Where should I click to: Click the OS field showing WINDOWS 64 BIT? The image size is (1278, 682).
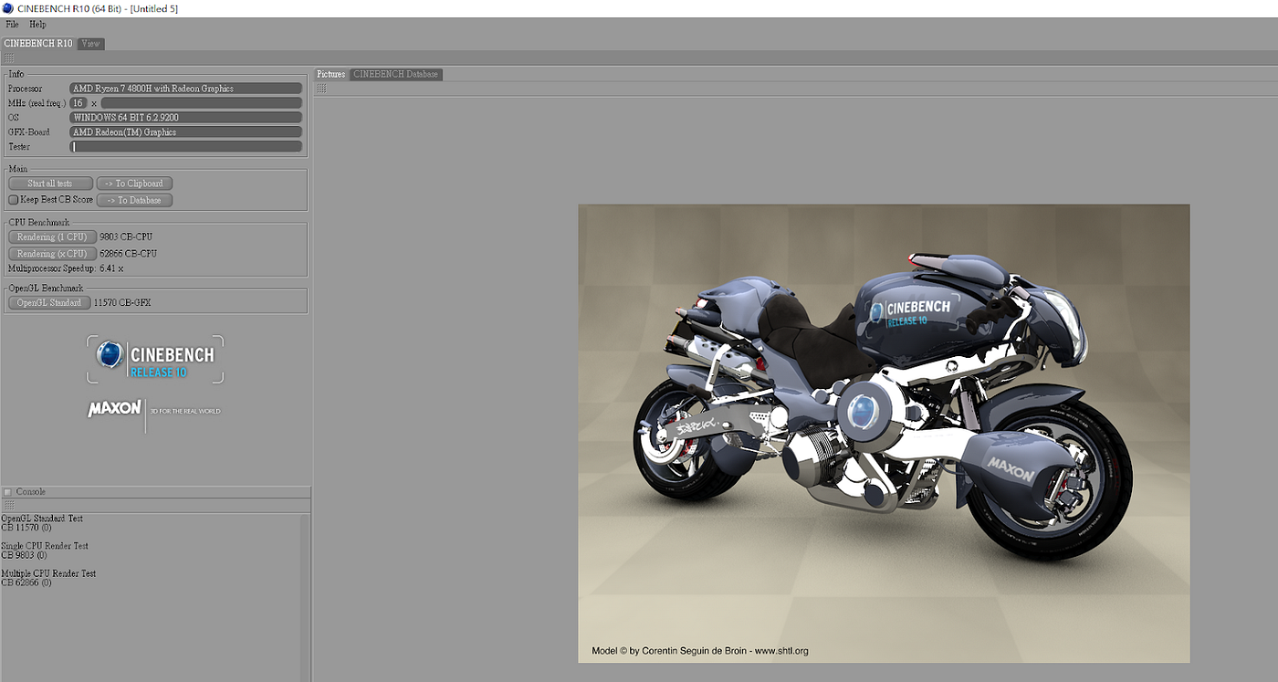[x=185, y=118]
